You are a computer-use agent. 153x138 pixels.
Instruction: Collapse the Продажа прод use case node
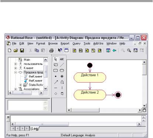(16, 72)
